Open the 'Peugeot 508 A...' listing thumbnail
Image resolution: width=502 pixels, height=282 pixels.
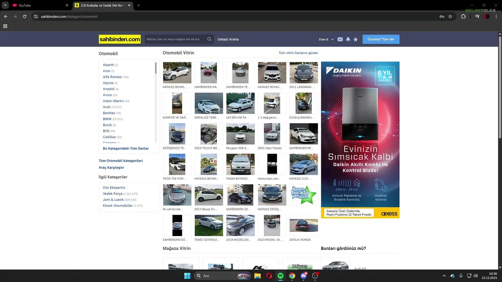pyautogui.click(x=240, y=134)
